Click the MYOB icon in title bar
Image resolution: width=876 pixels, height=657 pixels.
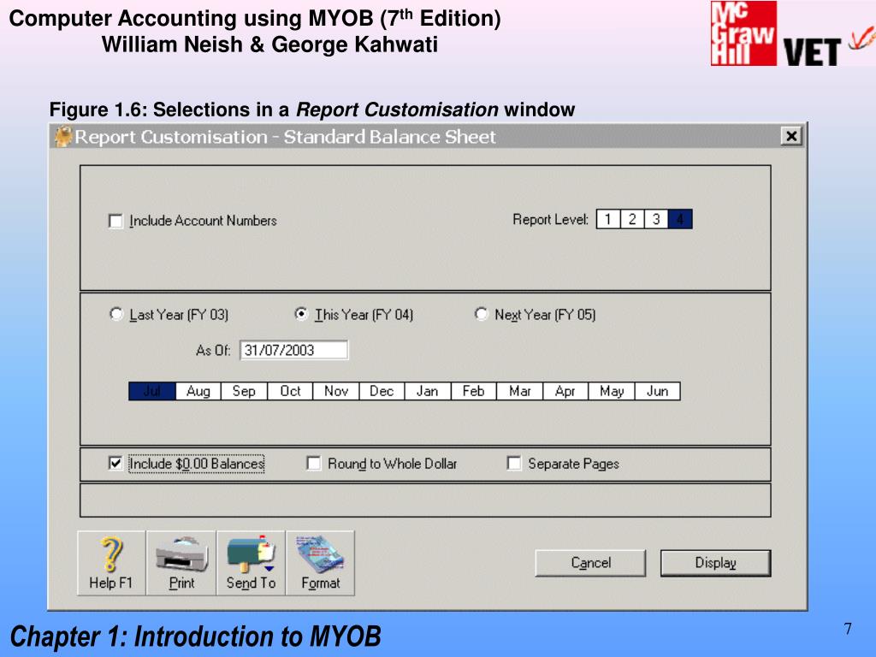point(63,136)
